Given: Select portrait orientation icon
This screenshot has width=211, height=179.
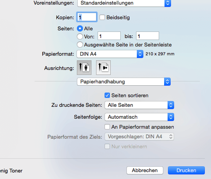Looking at the screenshot, I should [84, 68].
